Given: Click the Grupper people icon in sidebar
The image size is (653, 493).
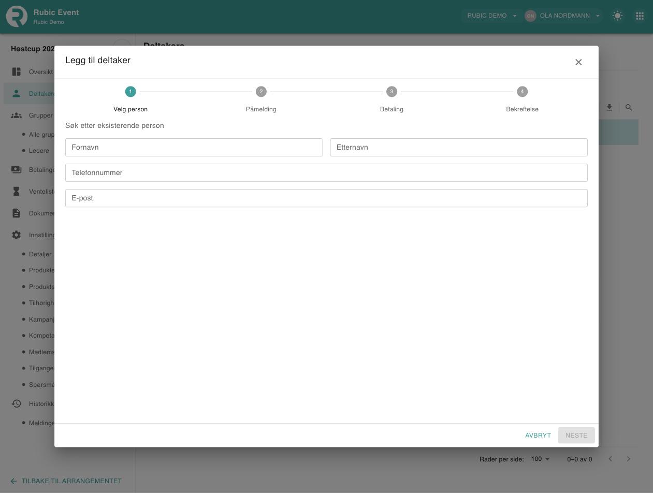Looking at the screenshot, I should pos(17,115).
